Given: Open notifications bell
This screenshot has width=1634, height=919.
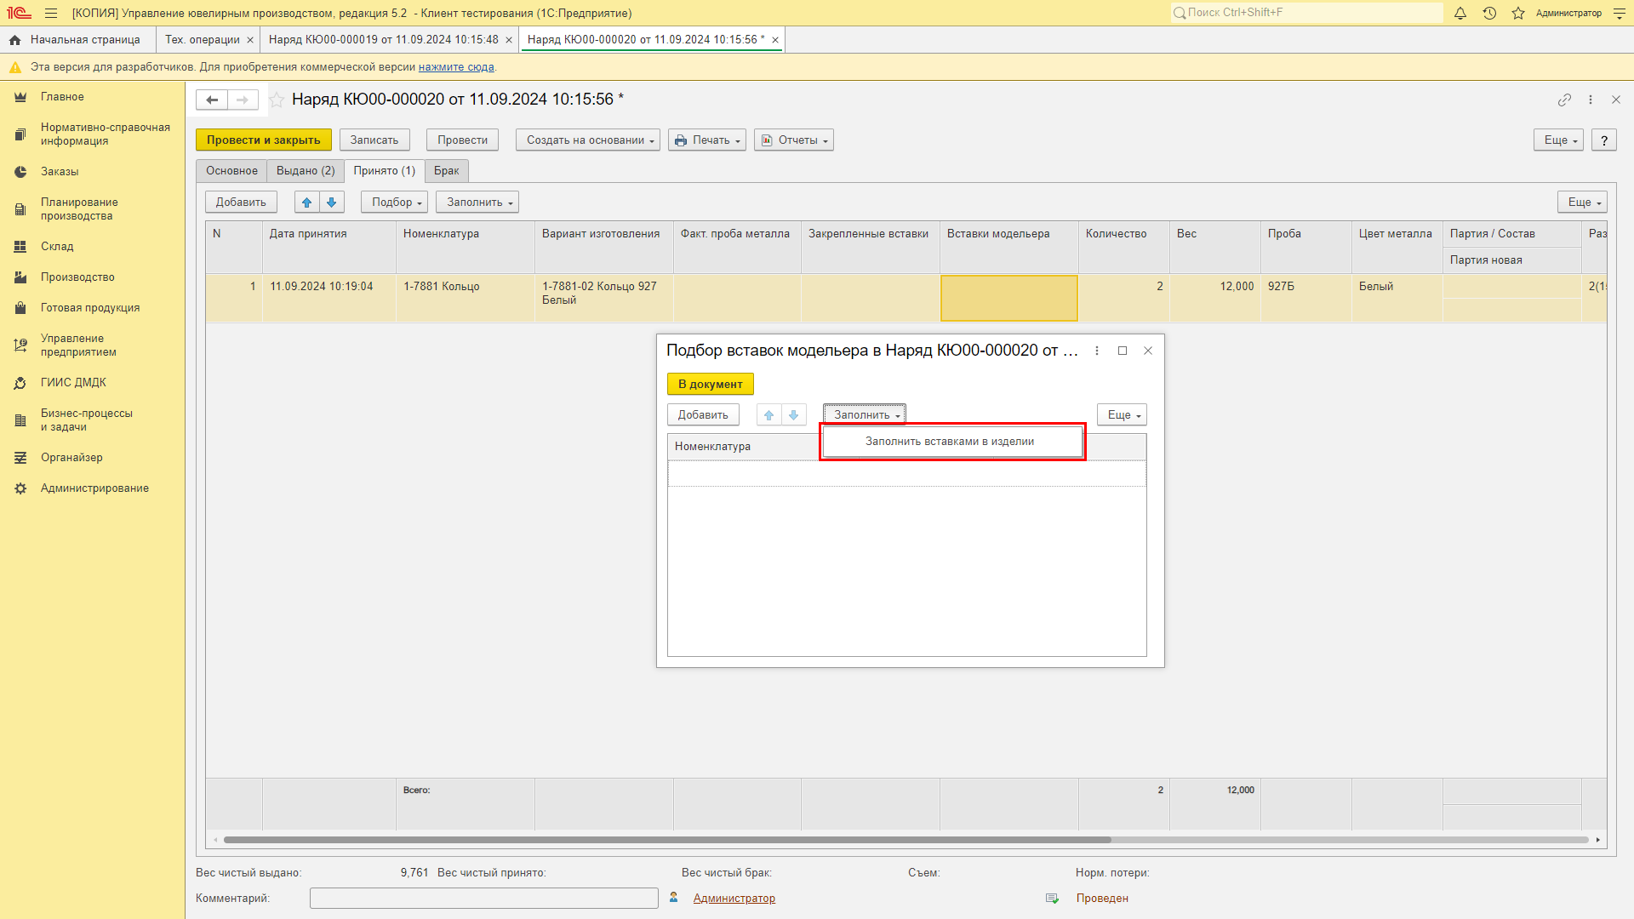Looking at the screenshot, I should point(1460,13).
